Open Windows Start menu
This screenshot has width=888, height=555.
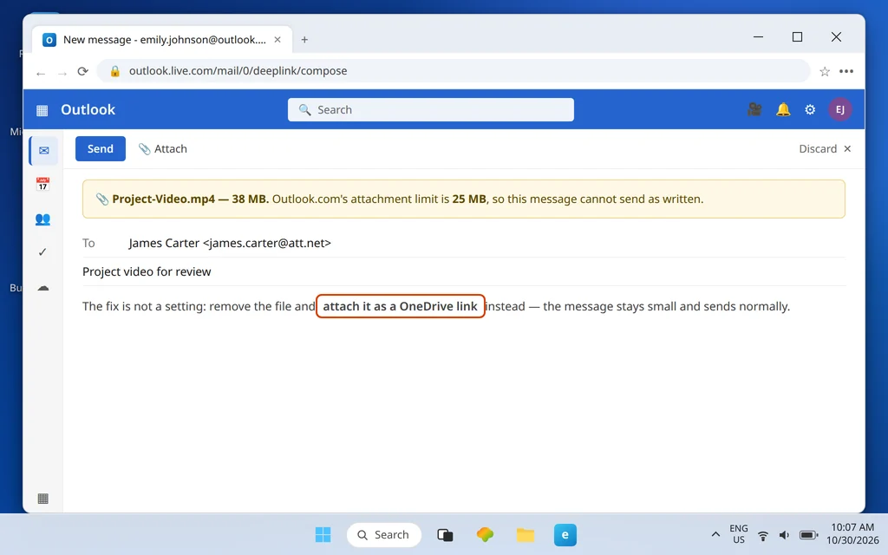323,534
